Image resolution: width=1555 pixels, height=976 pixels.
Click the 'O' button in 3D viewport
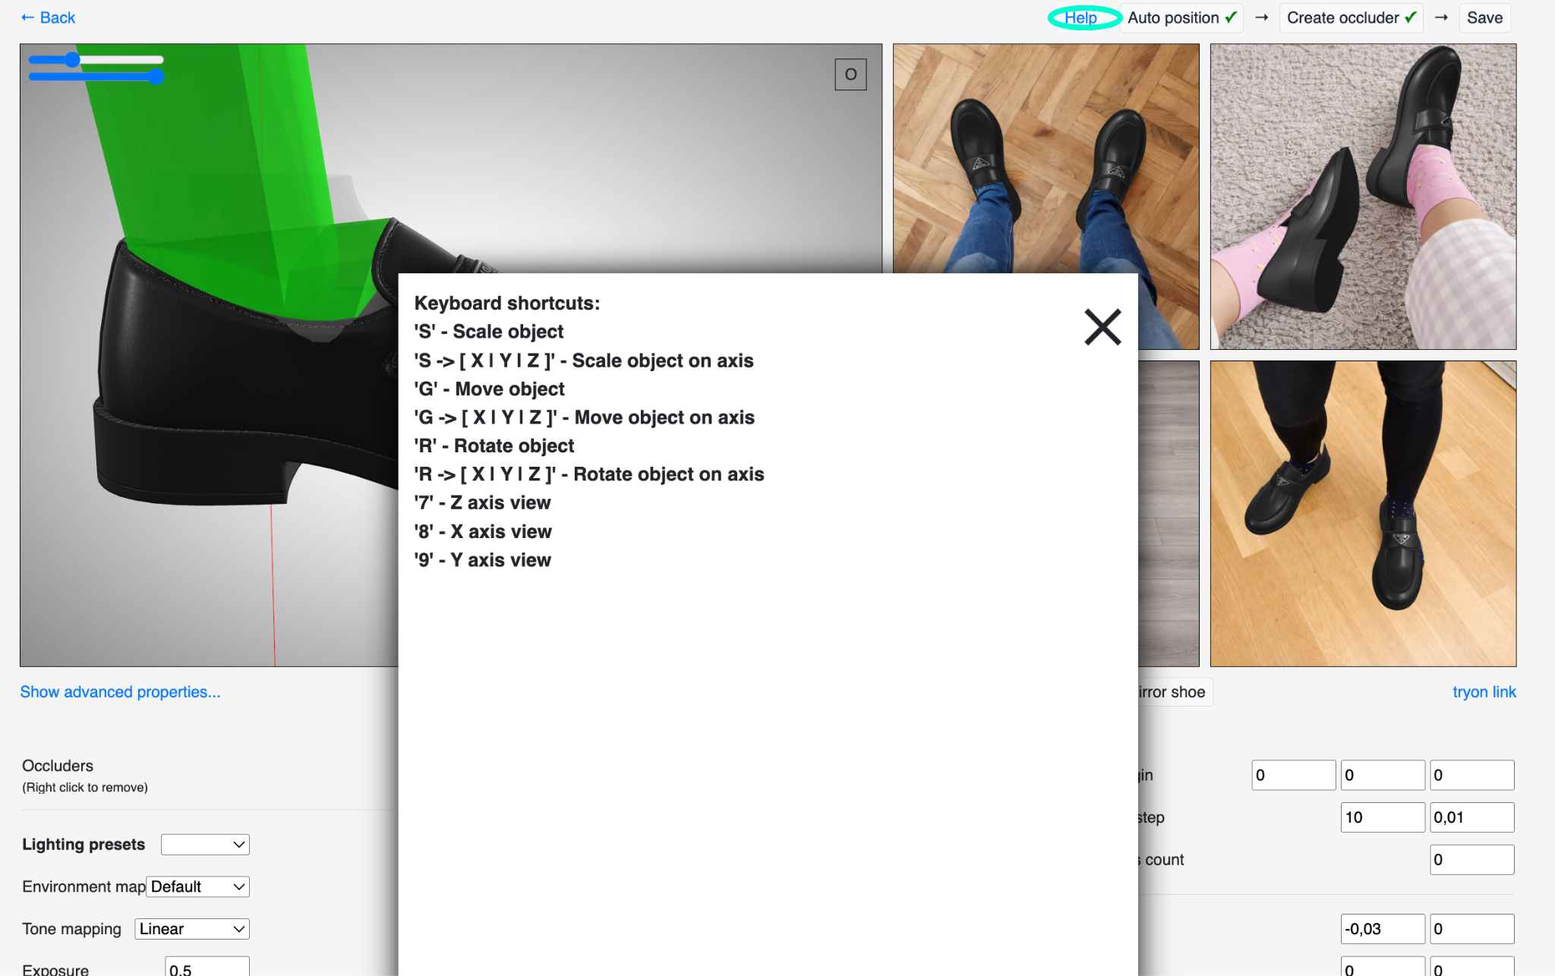(x=850, y=74)
